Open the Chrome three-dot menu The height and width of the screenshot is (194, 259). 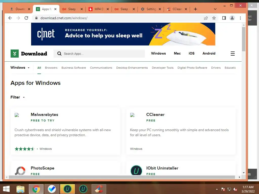pyautogui.click(x=240, y=18)
